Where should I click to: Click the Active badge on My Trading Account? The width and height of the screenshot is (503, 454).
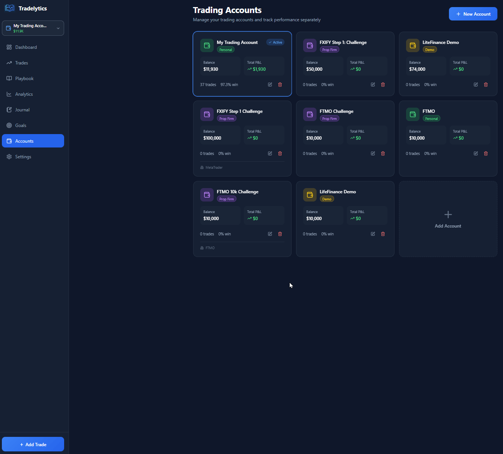point(275,42)
